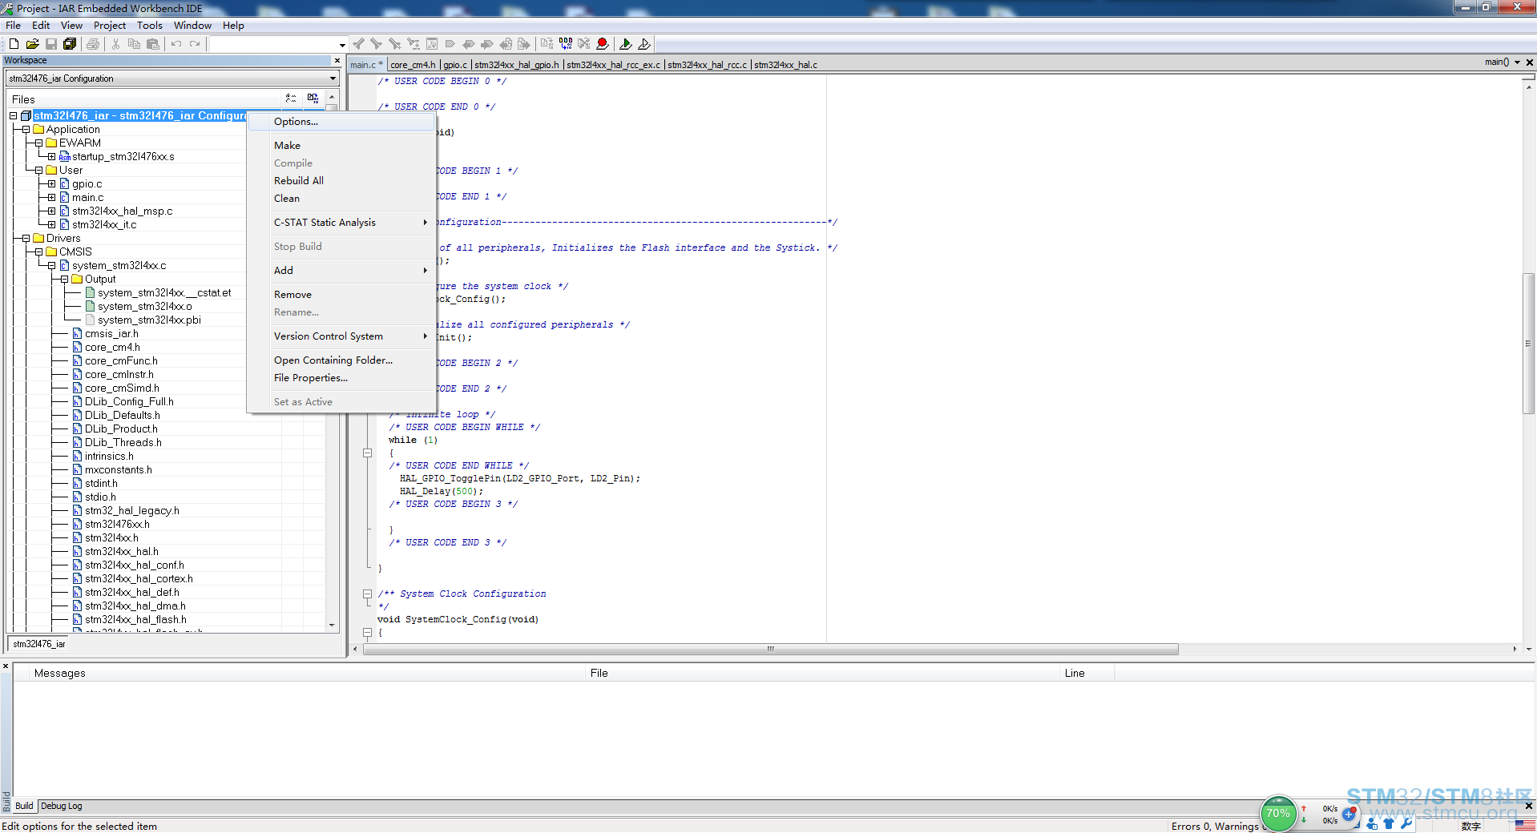The image size is (1537, 833).
Task: Click the Stop Build toolbar icon
Action: coord(584,44)
